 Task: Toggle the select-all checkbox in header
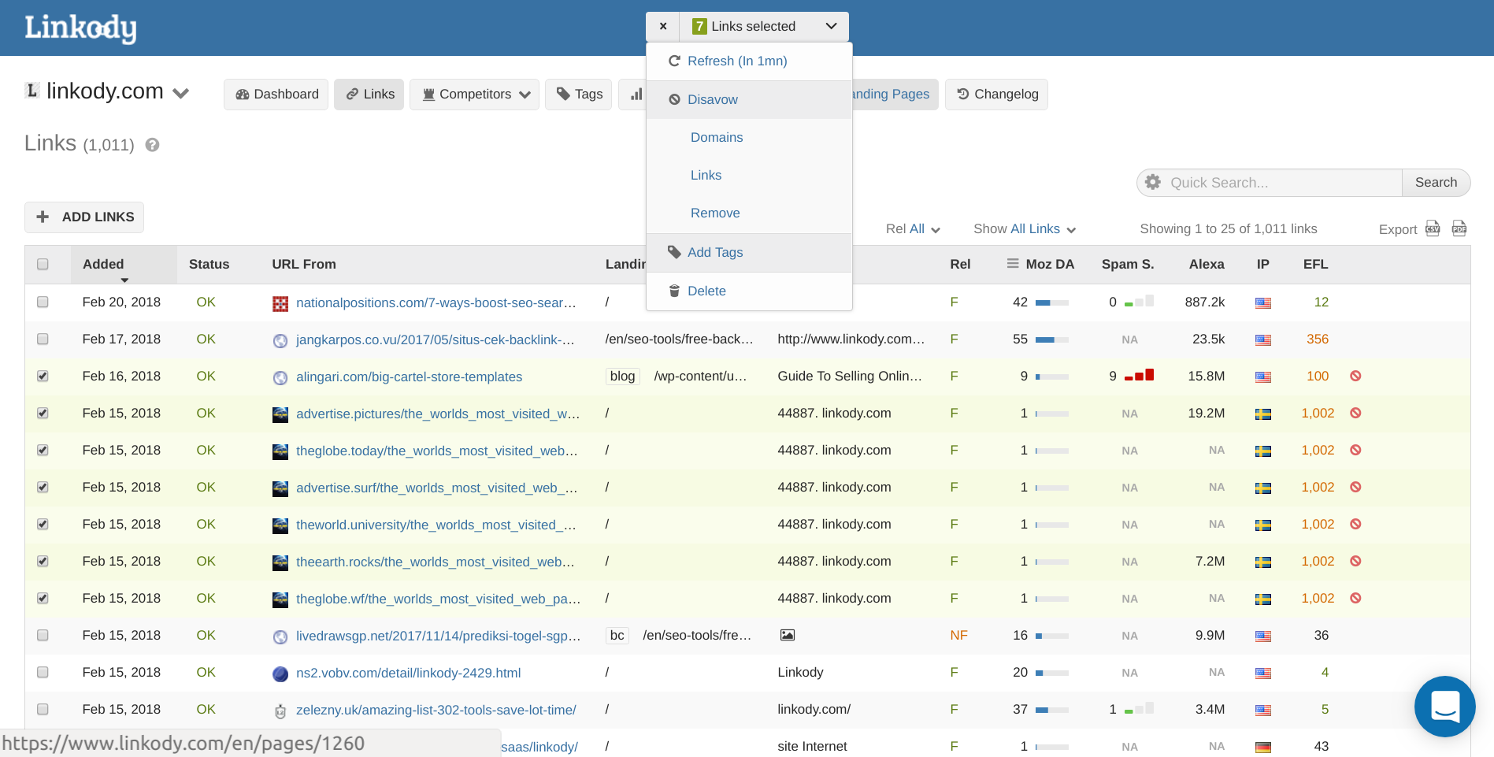pyautogui.click(x=43, y=264)
